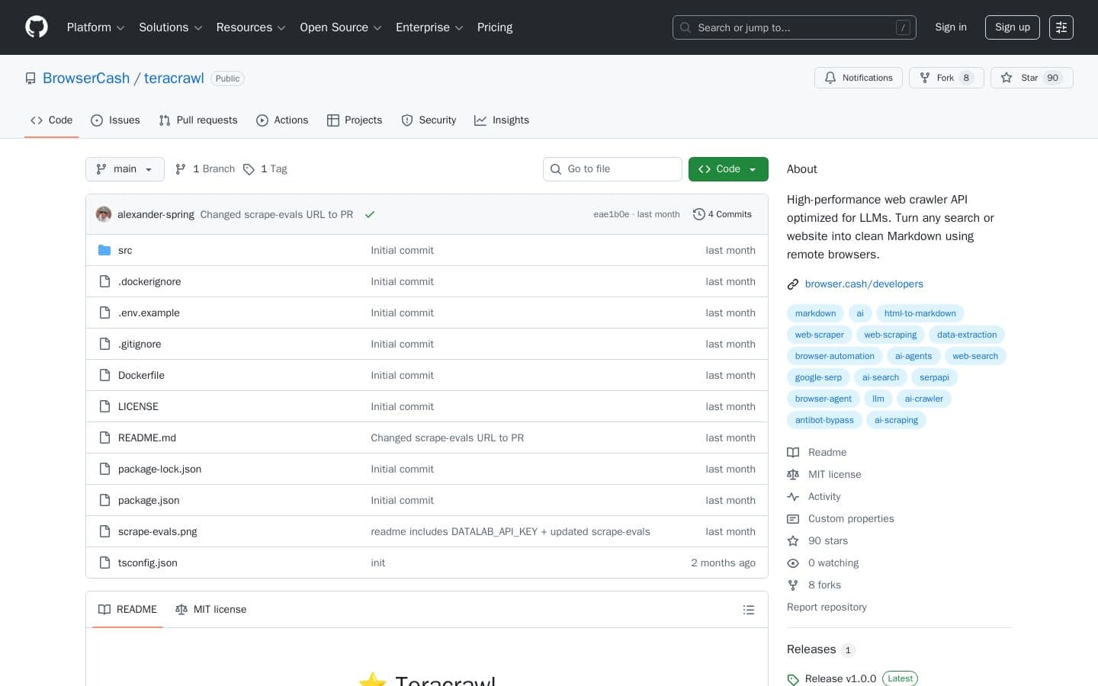Image resolution: width=1098 pixels, height=686 pixels.
Task: Click the antibot-bypass topic tag
Action: click(824, 420)
